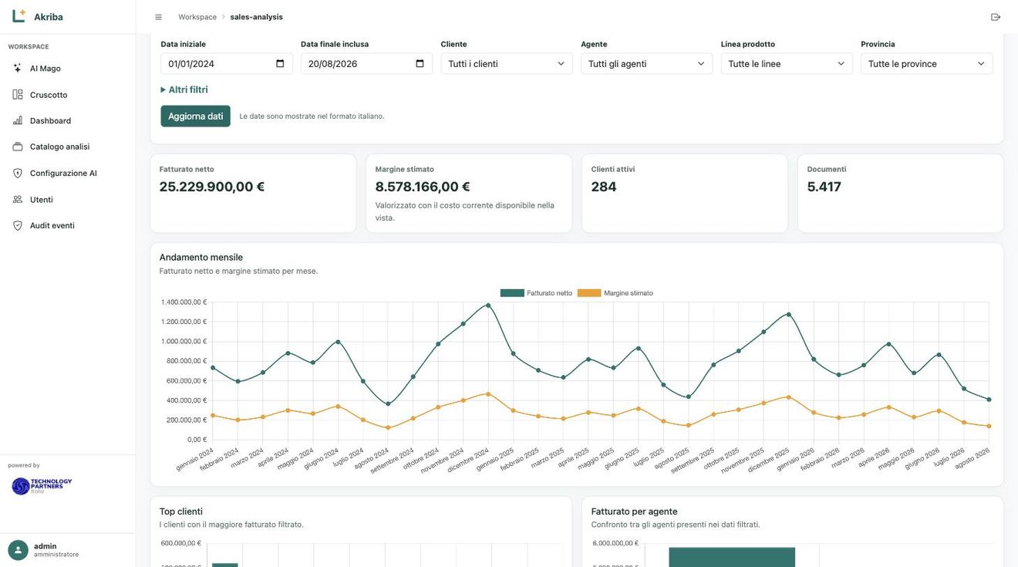Click the Akriba logo icon

click(19, 16)
